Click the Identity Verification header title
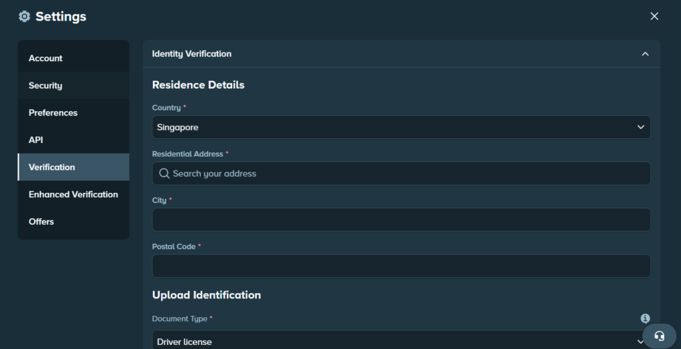Viewport: 681px width, 349px height. coord(192,54)
